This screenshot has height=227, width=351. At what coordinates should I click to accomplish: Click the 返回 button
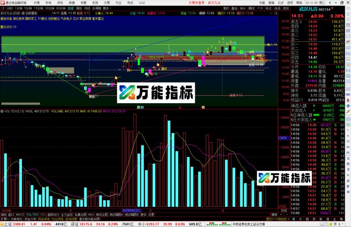tap(286, 8)
